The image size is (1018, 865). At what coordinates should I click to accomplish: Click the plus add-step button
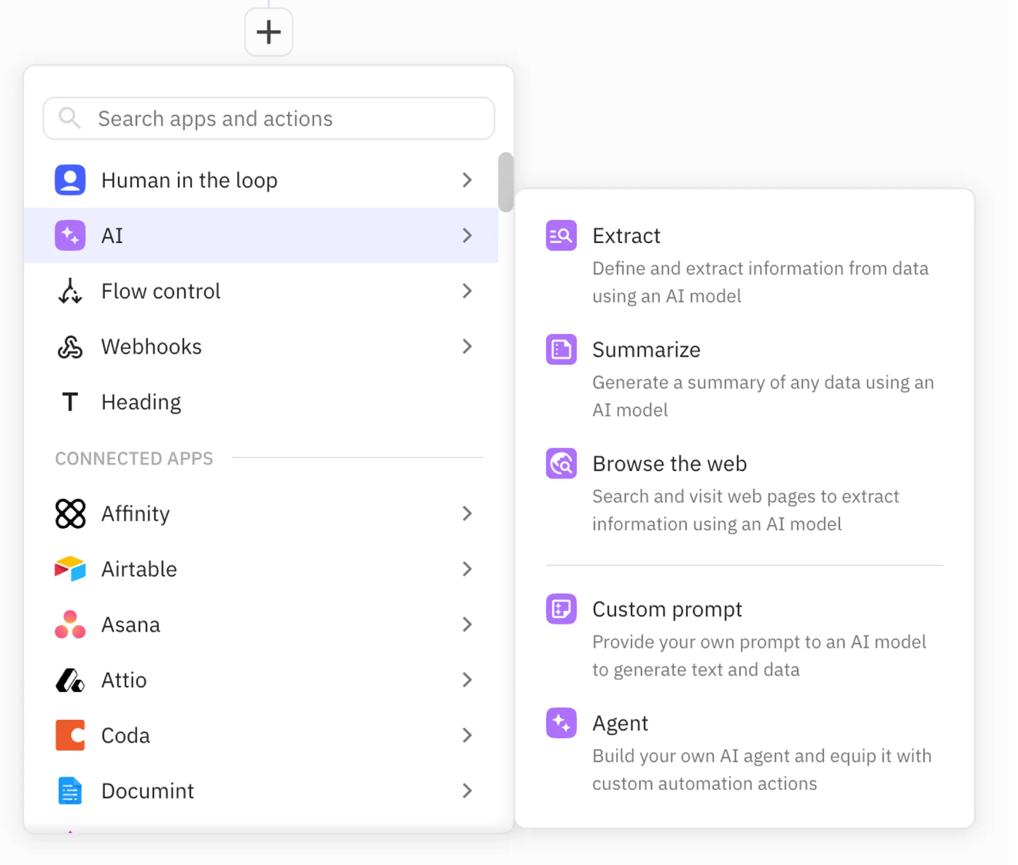[x=268, y=32]
